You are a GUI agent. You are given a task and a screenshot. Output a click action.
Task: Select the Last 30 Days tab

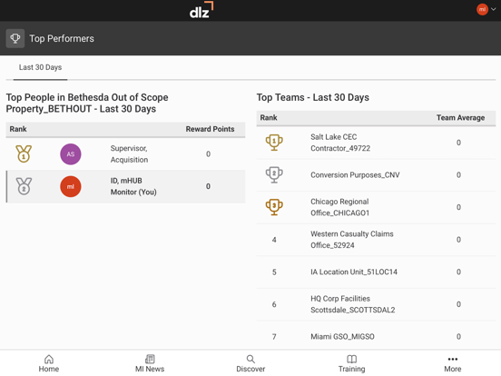pyautogui.click(x=40, y=67)
